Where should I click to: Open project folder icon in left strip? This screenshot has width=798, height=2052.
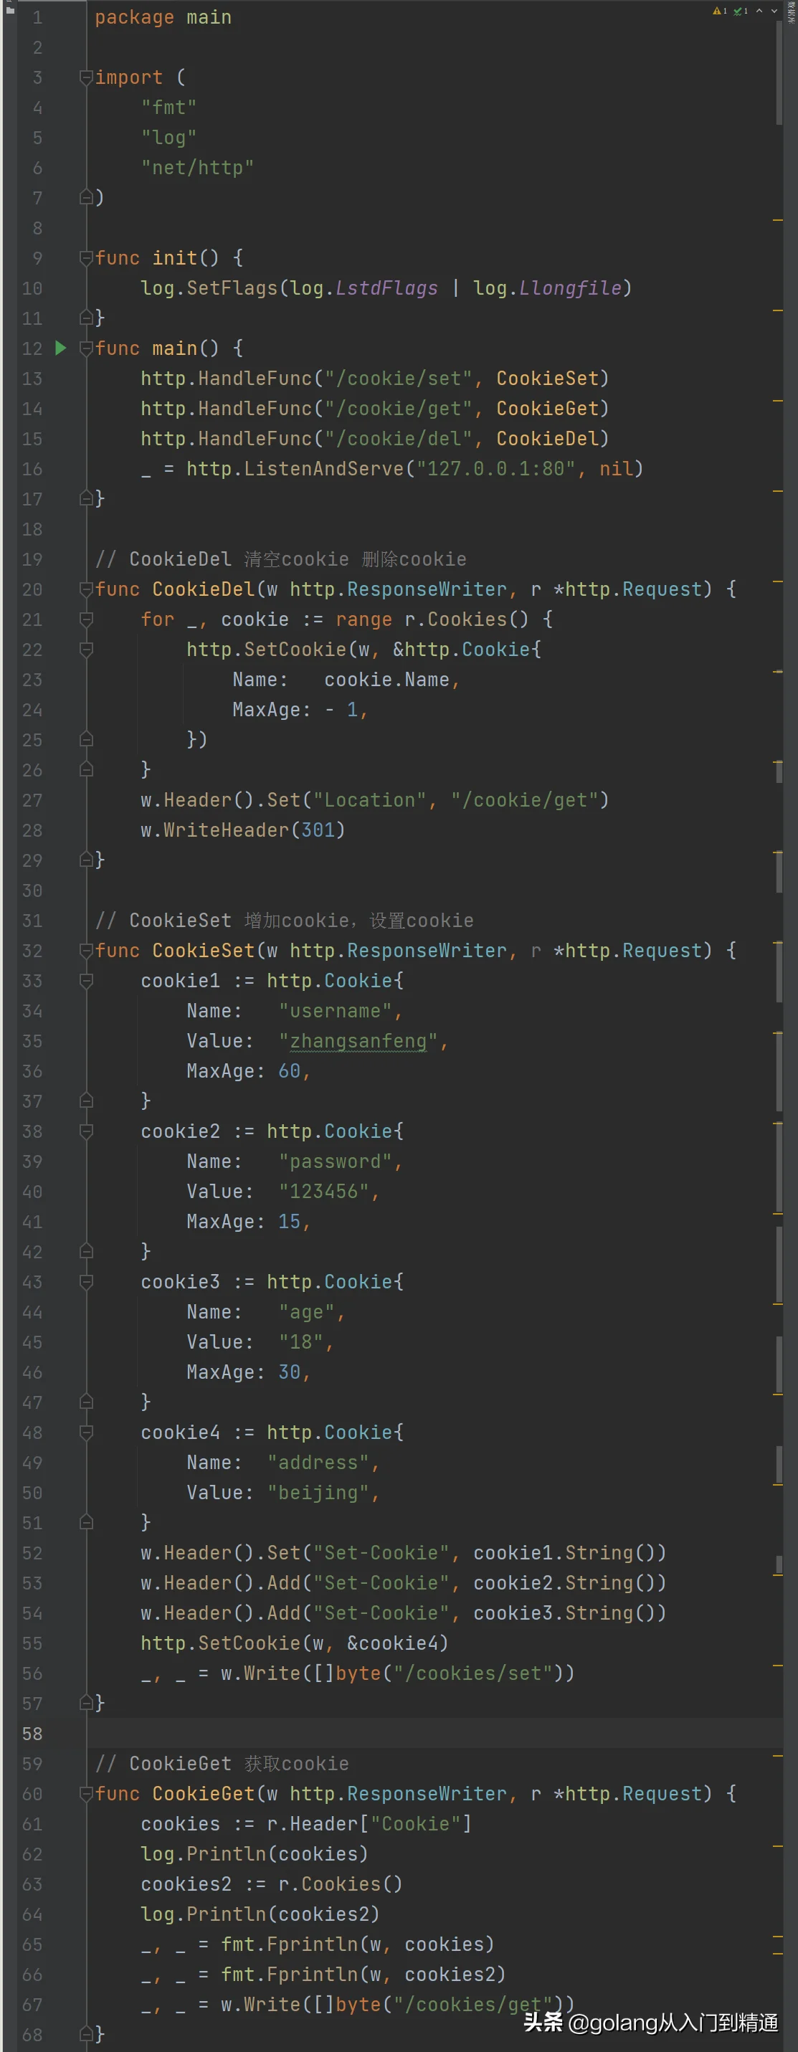tap(9, 9)
